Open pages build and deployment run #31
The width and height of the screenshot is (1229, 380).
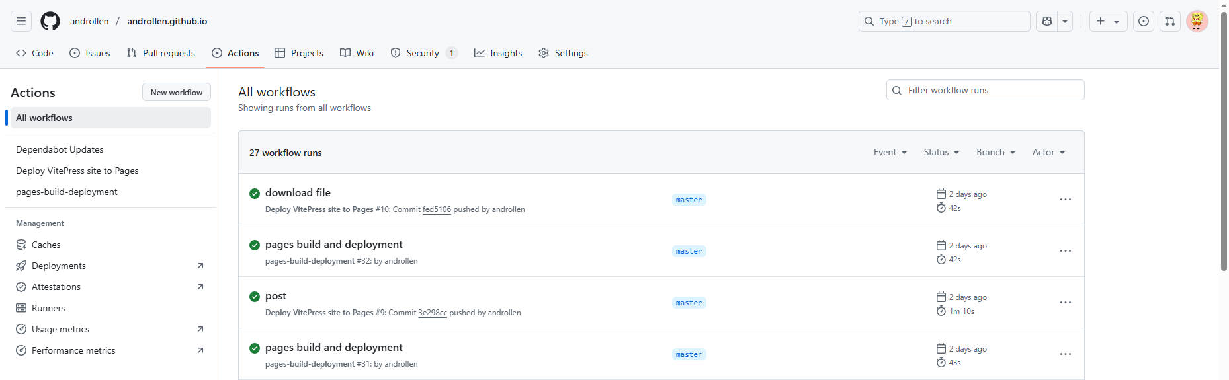click(333, 347)
